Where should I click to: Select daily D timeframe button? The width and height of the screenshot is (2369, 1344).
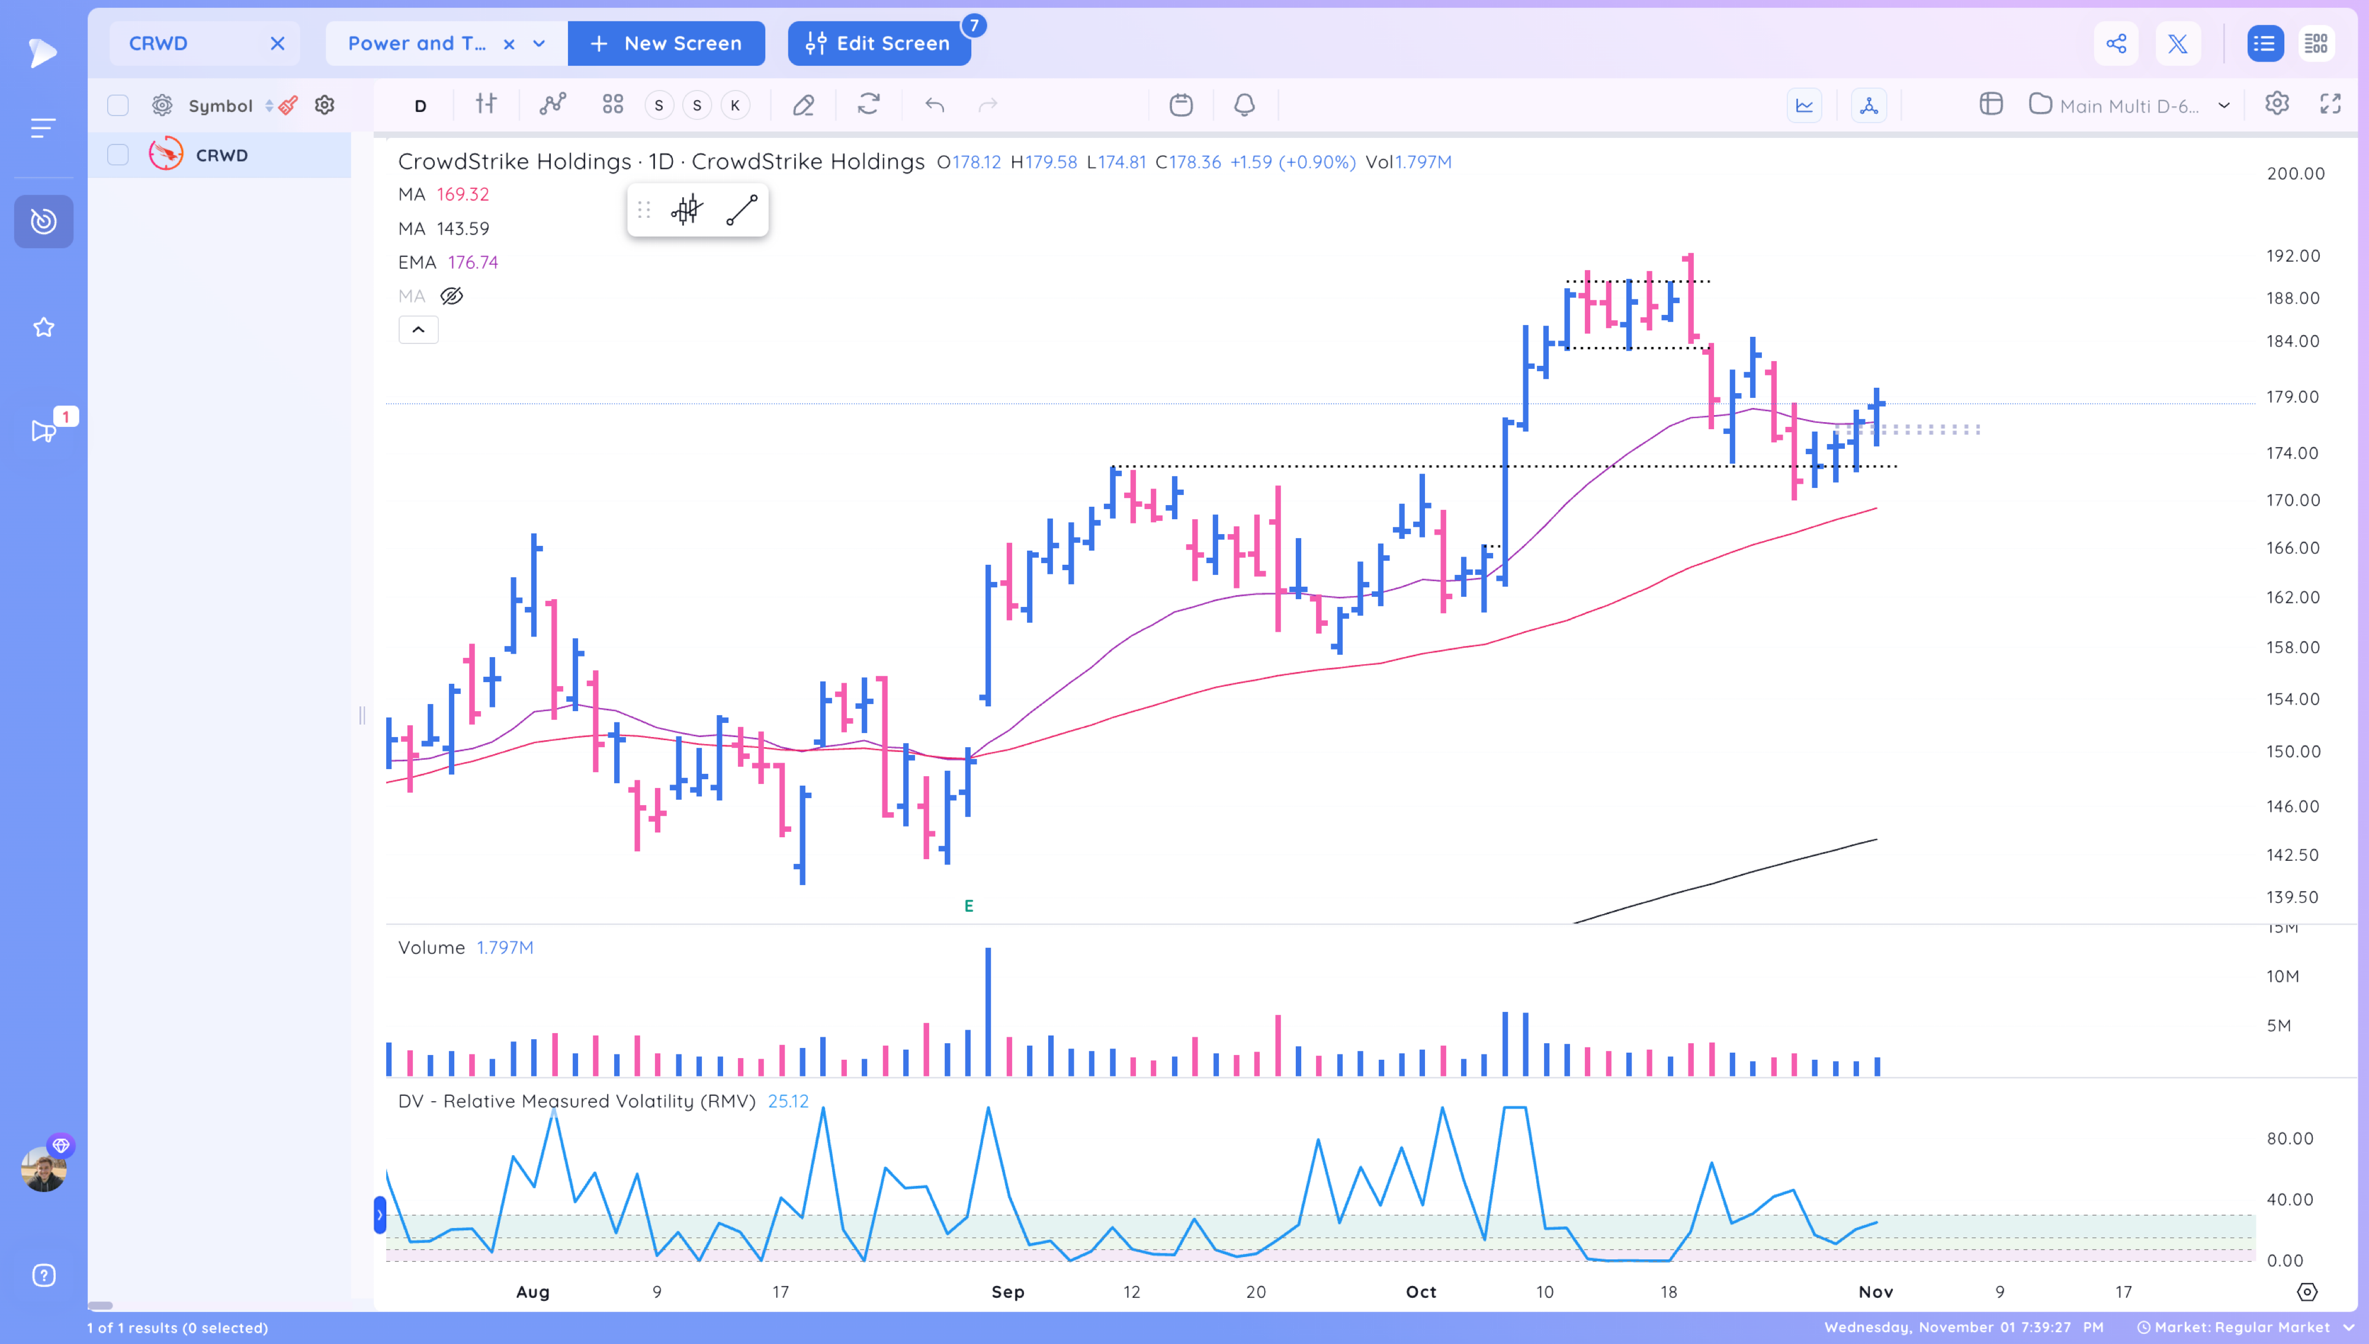tap(420, 105)
